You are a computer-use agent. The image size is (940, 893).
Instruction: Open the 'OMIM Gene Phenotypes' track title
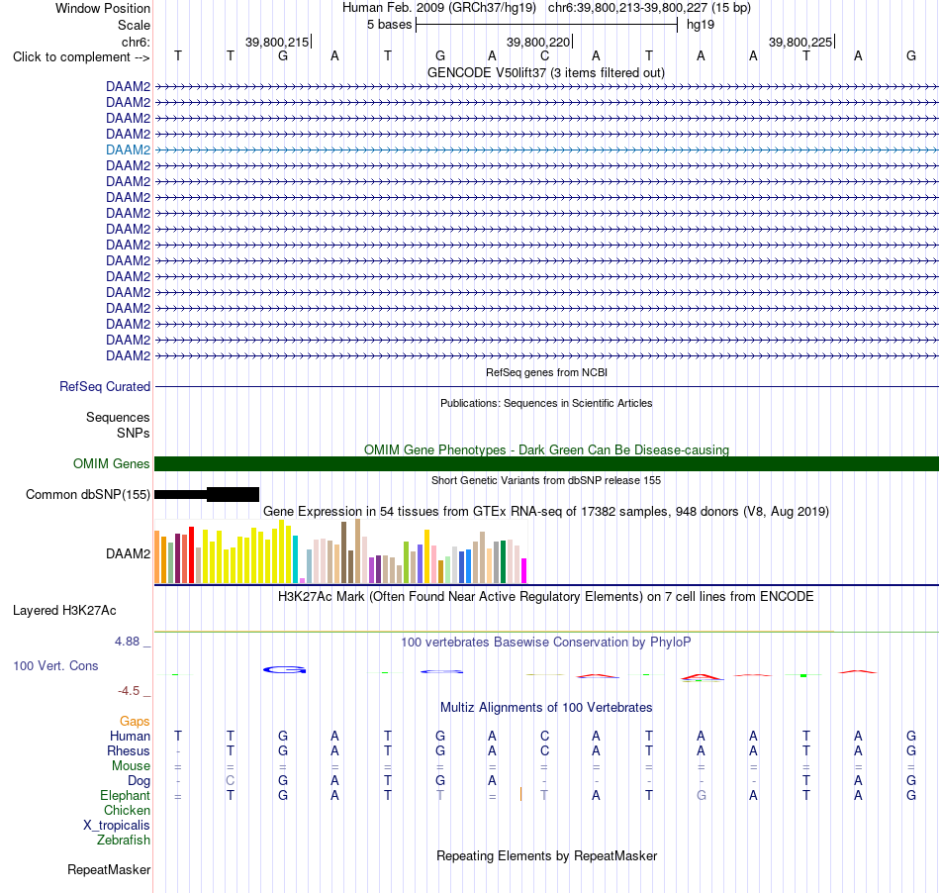(x=546, y=449)
